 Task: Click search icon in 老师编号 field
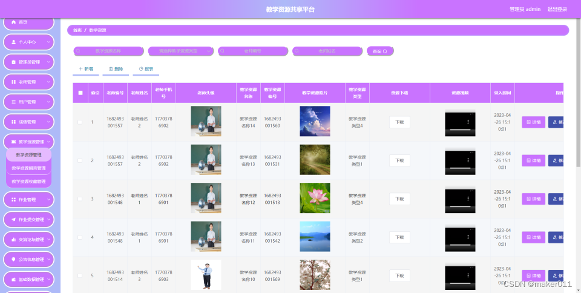pyautogui.click(x=222, y=51)
